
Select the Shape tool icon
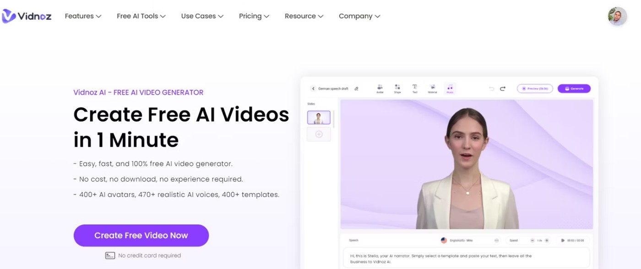(397, 88)
